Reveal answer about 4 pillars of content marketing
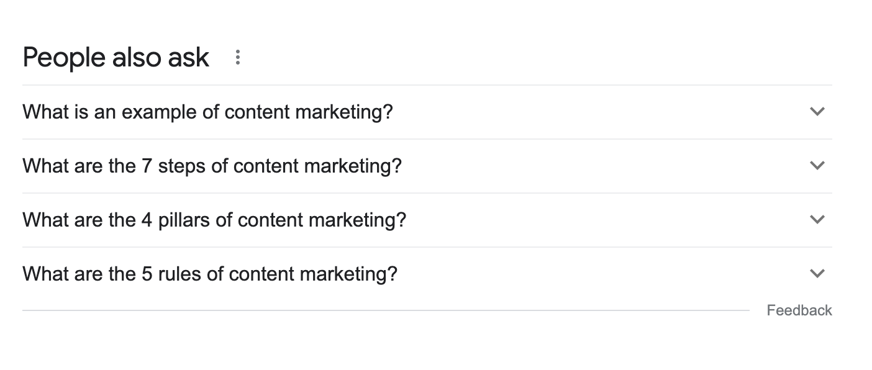The image size is (872, 370). [x=427, y=220]
